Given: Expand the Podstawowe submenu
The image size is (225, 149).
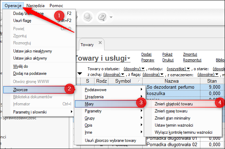Looking at the screenshot, I should tap(110, 90).
